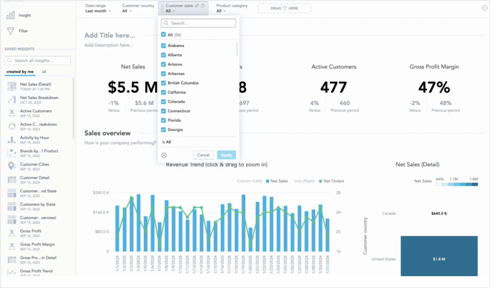Viewport: 490px width, 288px height.
Task: Click the Customers by State insight icon
Action: (12, 206)
